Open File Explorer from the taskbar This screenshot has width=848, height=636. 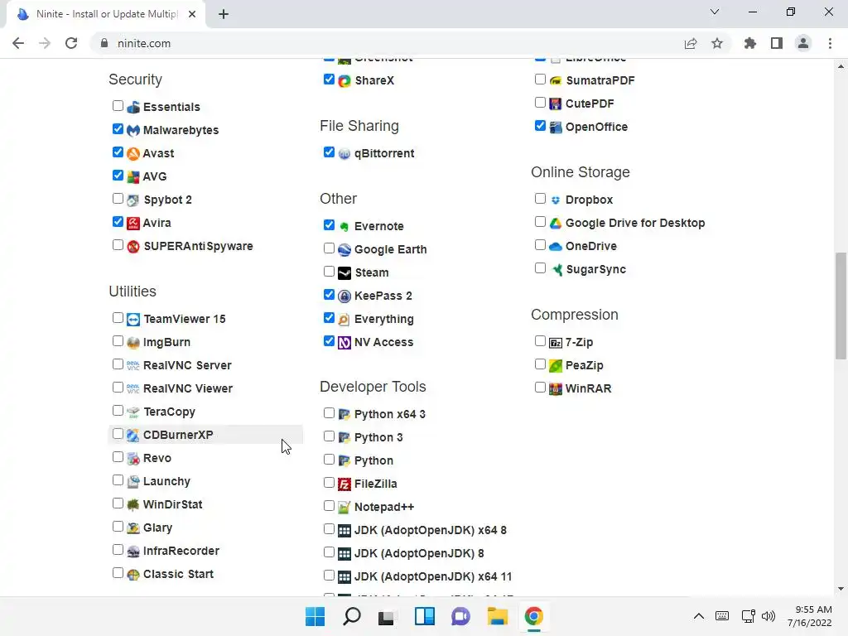497,616
